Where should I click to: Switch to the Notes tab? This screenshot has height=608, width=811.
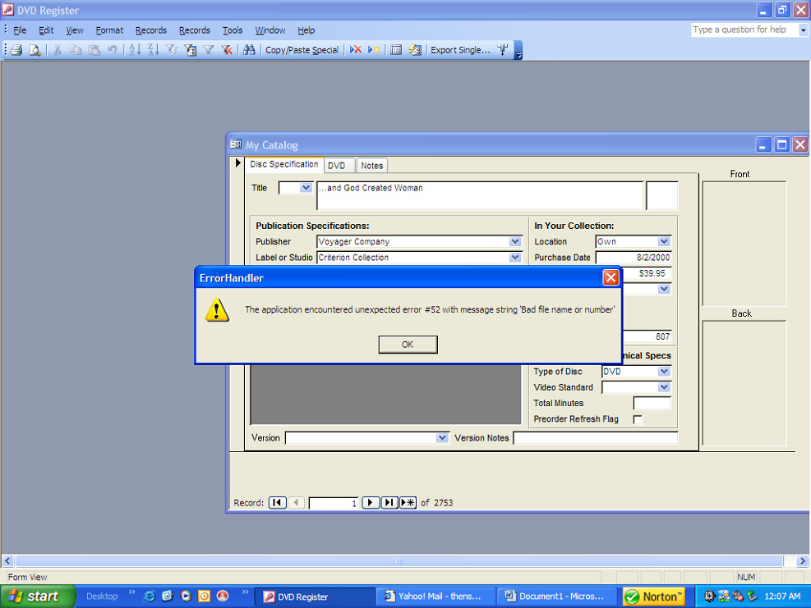pyautogui.click(x=372, y=166)
